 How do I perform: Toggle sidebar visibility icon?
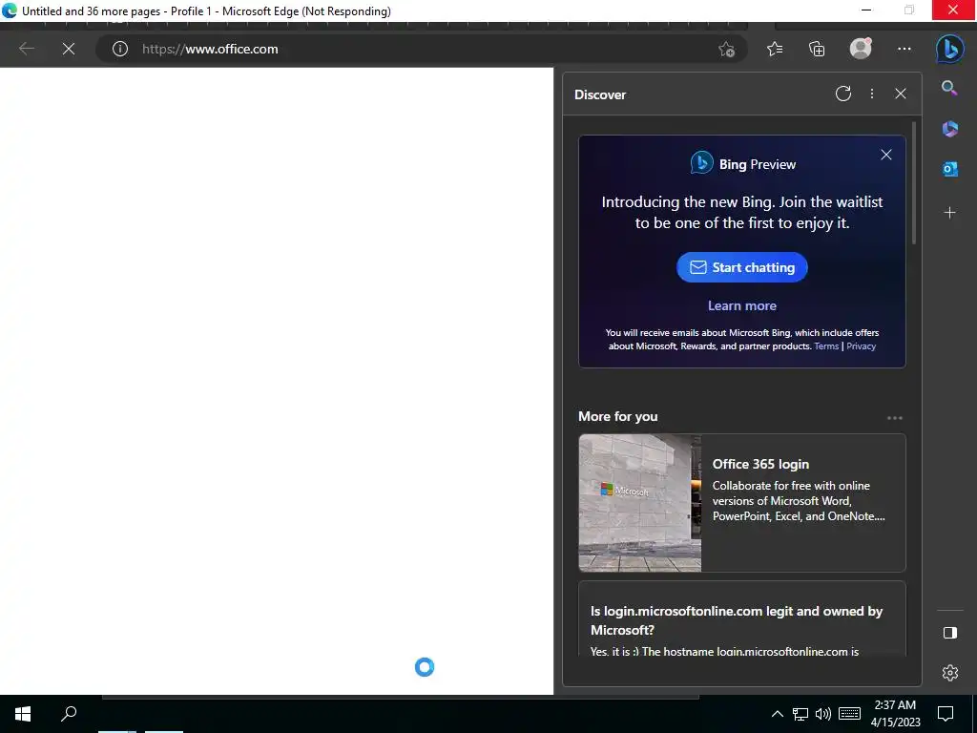point(949,633)
